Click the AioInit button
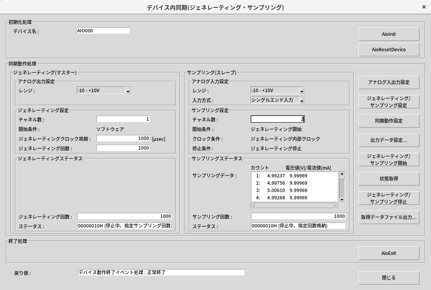The height and width of the screenshot is (290, 431). (x=389, y=34)
